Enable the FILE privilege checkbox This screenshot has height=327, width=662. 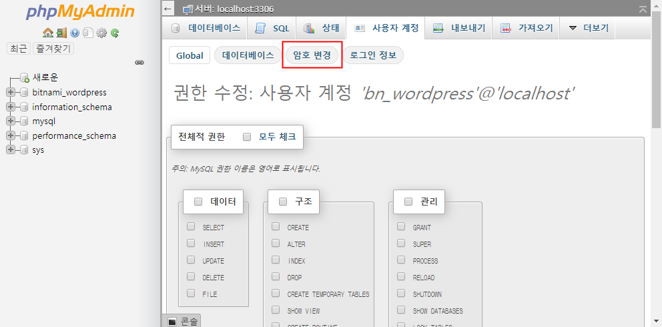click(x=191, y=293)
